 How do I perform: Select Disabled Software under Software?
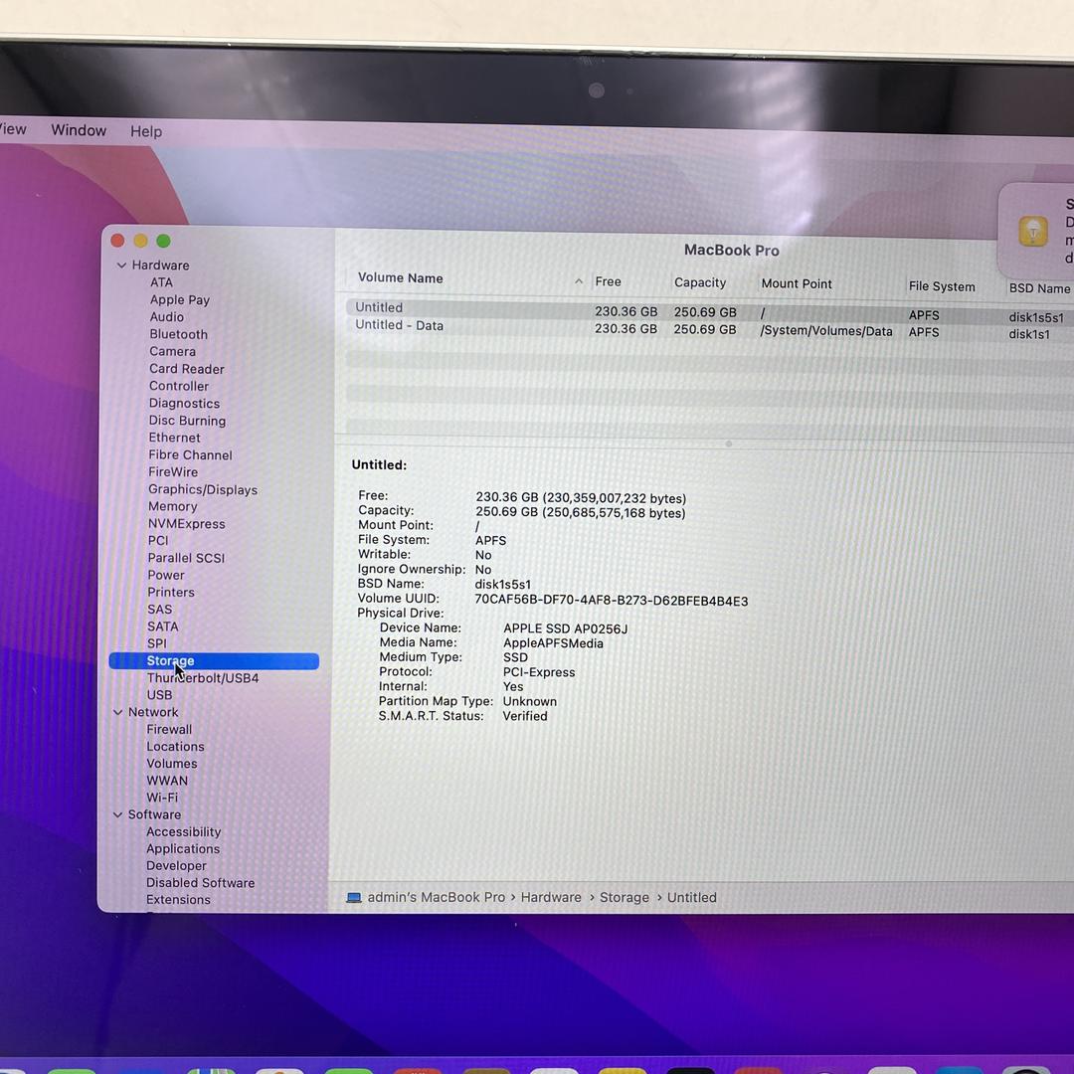point(200,883)
